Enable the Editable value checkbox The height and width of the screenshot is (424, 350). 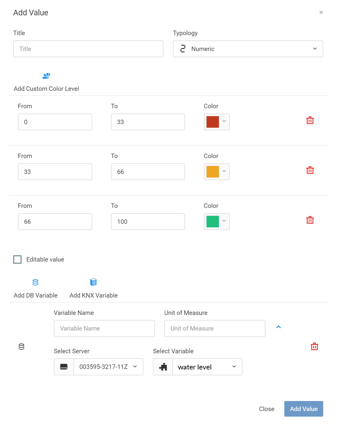[17, 259]
